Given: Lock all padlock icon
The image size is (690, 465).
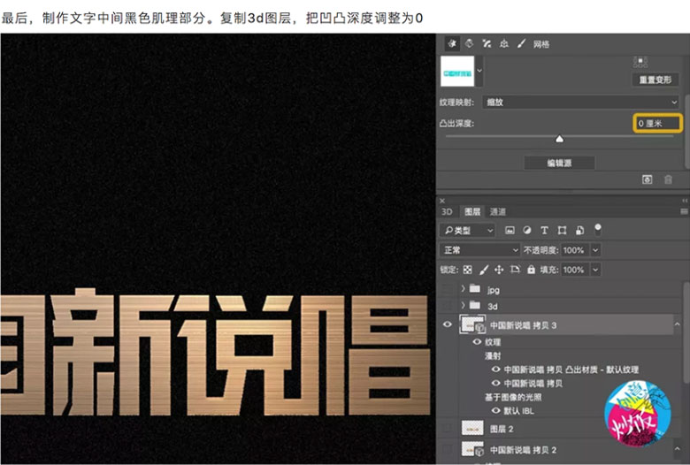Looking at the screenshot, I should tap(531, 270).
